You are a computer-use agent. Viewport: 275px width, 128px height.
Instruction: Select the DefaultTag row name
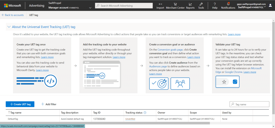13,119
